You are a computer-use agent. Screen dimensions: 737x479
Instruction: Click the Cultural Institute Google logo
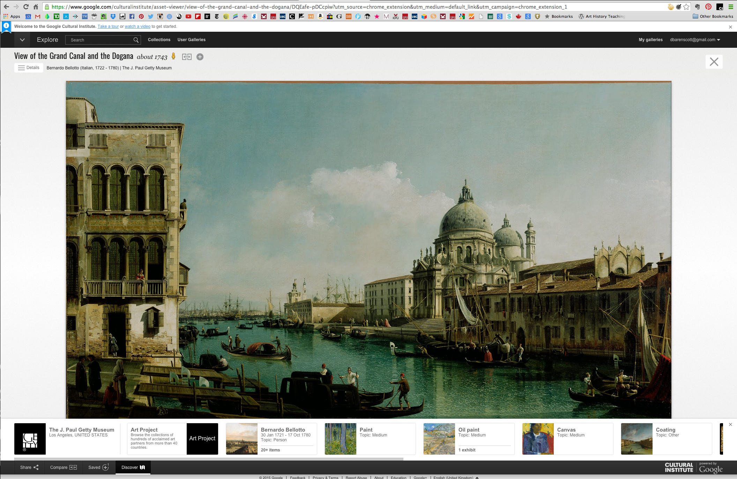694,467
